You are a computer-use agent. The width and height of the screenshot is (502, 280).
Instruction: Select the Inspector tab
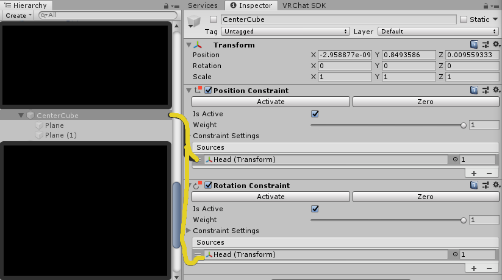pos(251,5)
